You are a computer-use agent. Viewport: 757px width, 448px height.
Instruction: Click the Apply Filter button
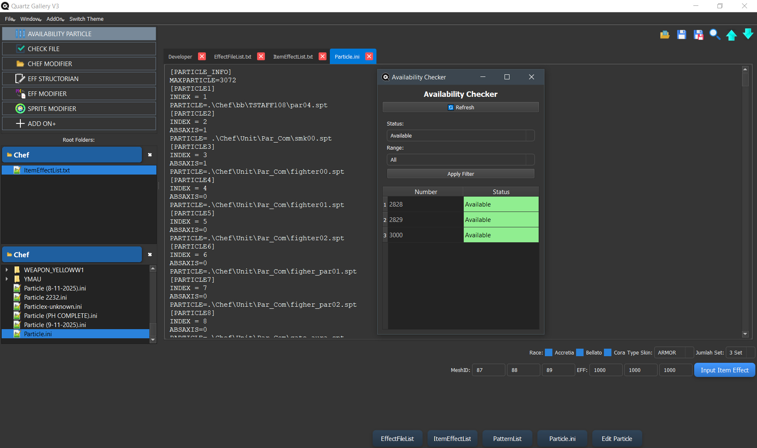pyautogui.click(x=460, y=174)
